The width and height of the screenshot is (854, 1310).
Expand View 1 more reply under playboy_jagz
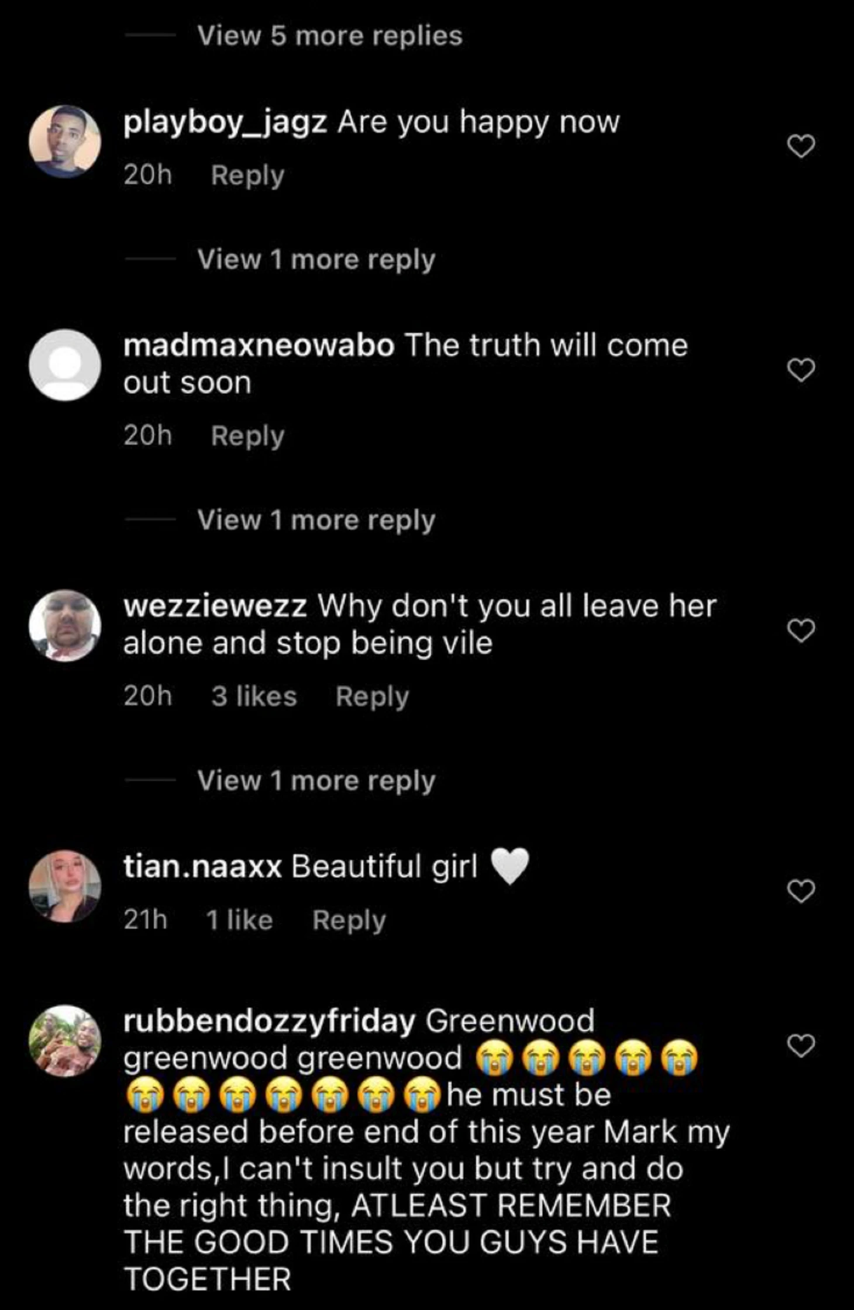coord(316,260)
